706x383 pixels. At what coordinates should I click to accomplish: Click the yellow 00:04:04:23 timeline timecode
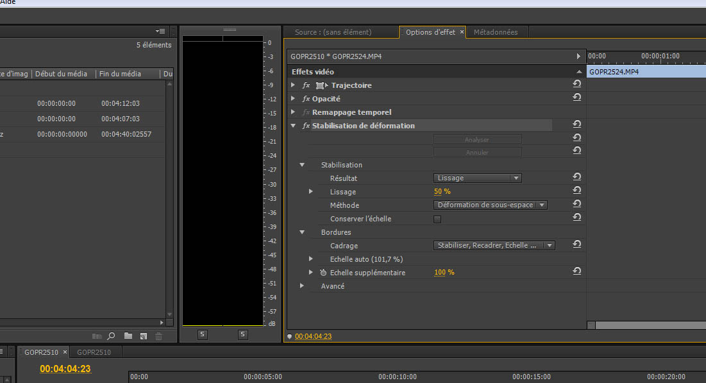[x=65, y=368]
